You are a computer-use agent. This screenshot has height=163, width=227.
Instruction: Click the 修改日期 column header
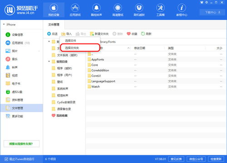(139, 48)
